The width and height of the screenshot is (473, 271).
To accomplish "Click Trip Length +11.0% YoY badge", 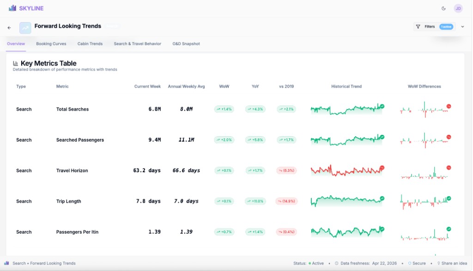I will [x=255, y=201].
